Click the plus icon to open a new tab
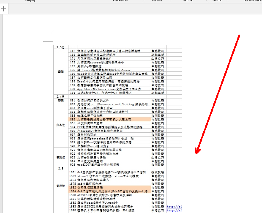Image resolution: width=262 pixels, height=213 pixels. point(3,9)
